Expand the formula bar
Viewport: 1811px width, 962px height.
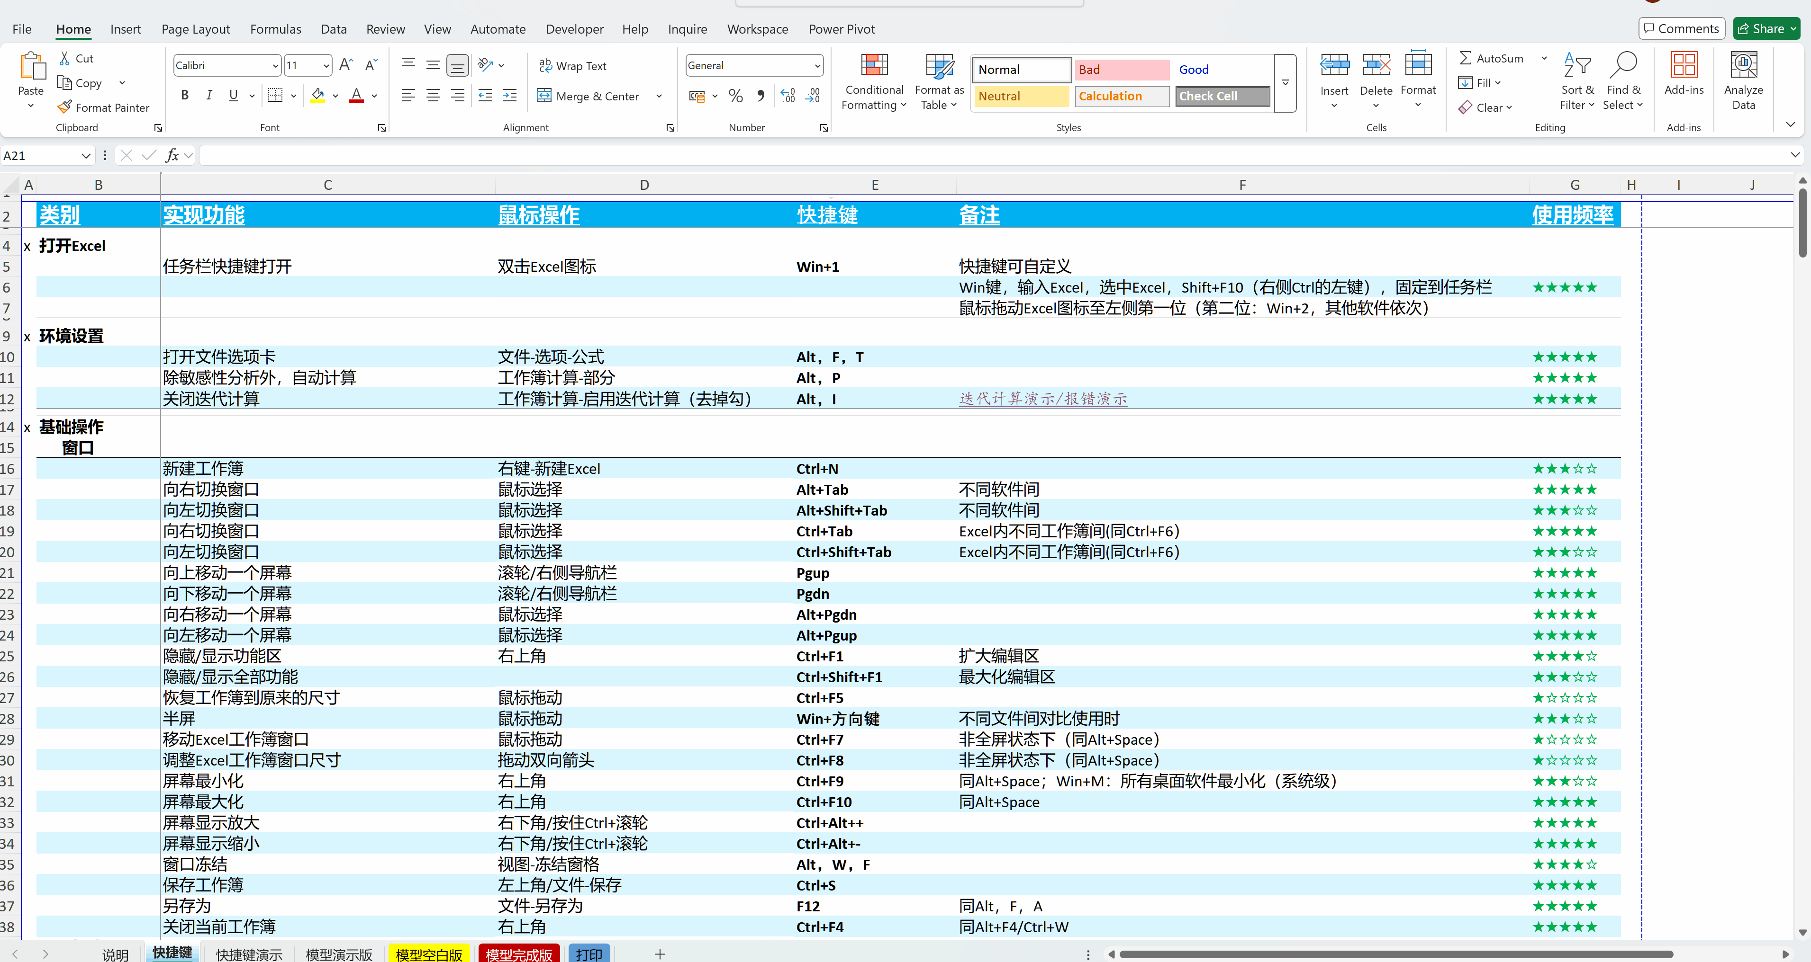1795,155
